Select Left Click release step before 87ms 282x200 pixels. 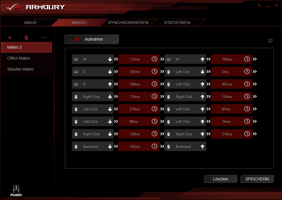(185, 109)
